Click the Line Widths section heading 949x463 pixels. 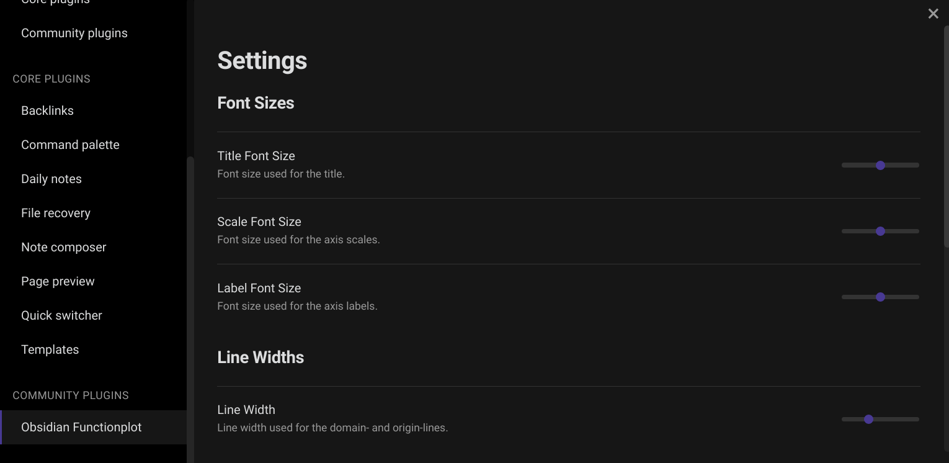(x=261, y=357)
